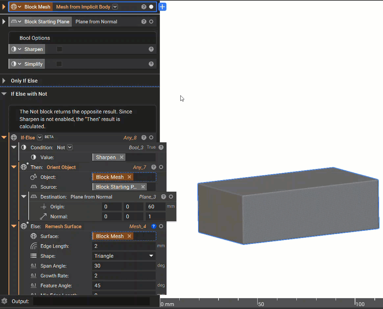Click the Block Starting Plane type icon dropdown

coord(16,21)
